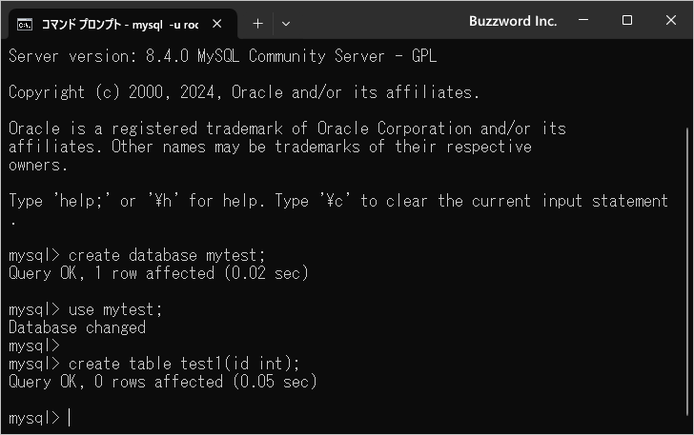
Task: Click the 'use mytest;' command line
Action: (86, 310)
